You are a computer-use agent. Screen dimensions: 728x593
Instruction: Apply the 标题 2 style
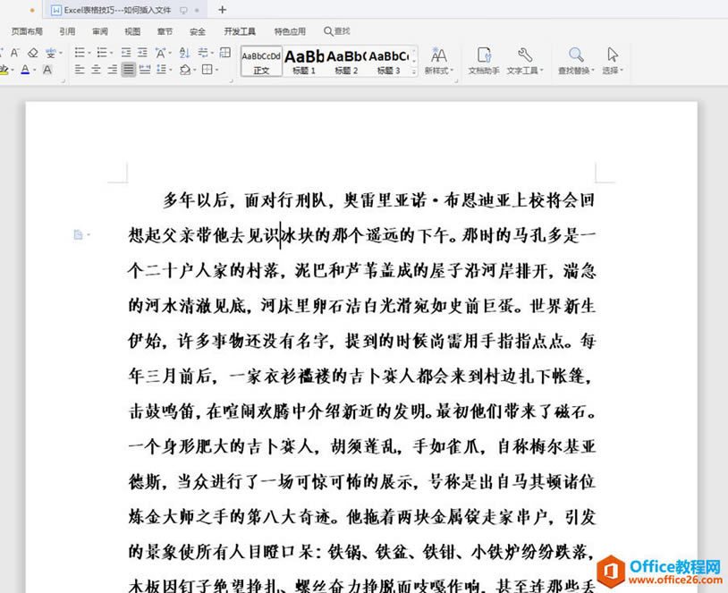[x=346, y=61]
